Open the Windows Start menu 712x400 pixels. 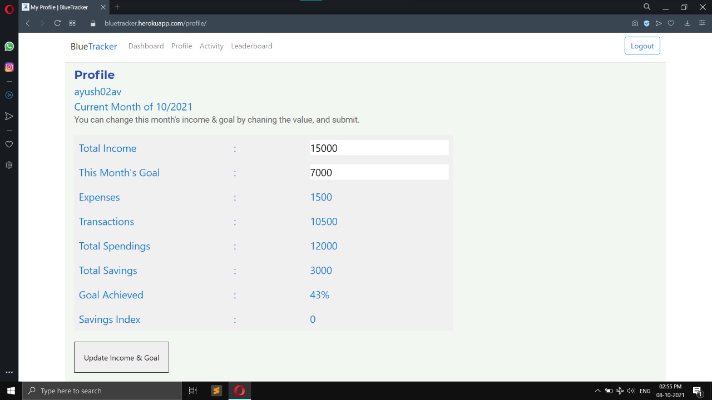[x=11, y=391]
